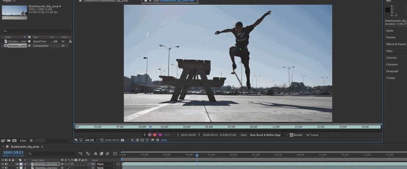Image resolution: width=407 pixels, height=169 pixels.
Task: Set in point with left brace icon
Action: coord(178,135)
